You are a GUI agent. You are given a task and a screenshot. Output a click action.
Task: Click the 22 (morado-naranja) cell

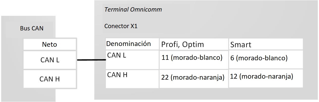tap(193, 77)
